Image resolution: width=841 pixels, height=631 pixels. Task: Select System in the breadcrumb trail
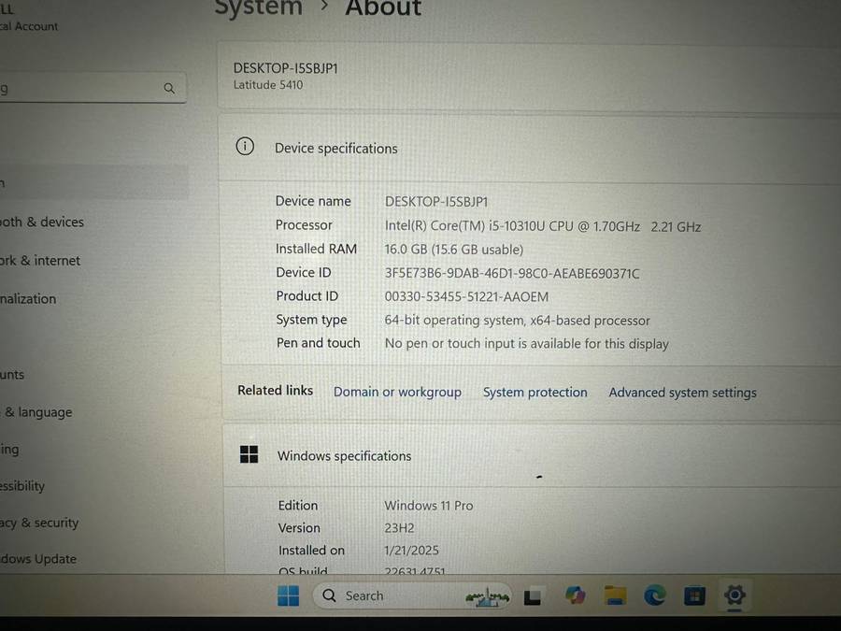259,9
